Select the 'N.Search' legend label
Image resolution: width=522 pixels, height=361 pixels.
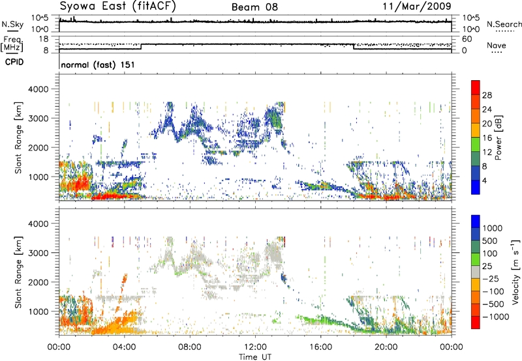[504, 24]
